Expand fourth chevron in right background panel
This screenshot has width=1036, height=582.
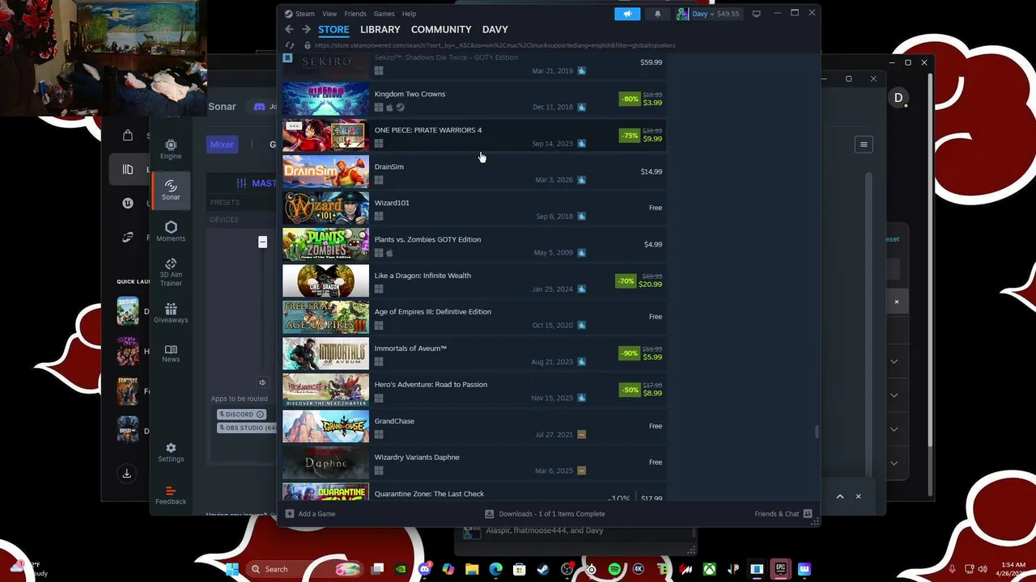pos(894,463)
